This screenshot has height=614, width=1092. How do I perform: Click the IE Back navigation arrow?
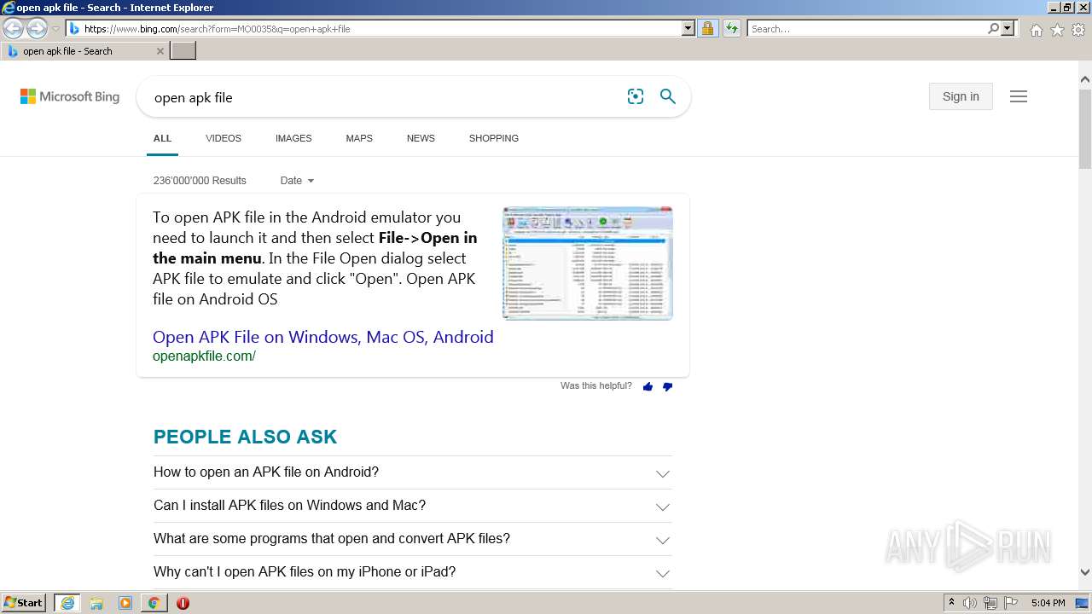pos(13,28)
